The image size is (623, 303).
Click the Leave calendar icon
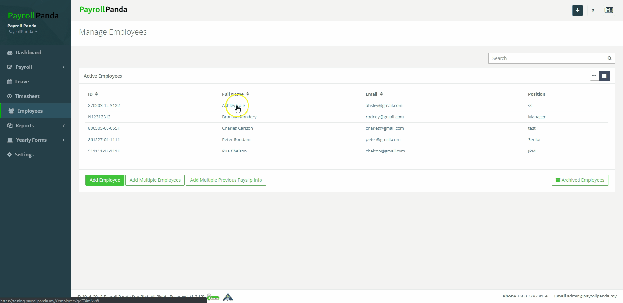[x=10, y=82]
